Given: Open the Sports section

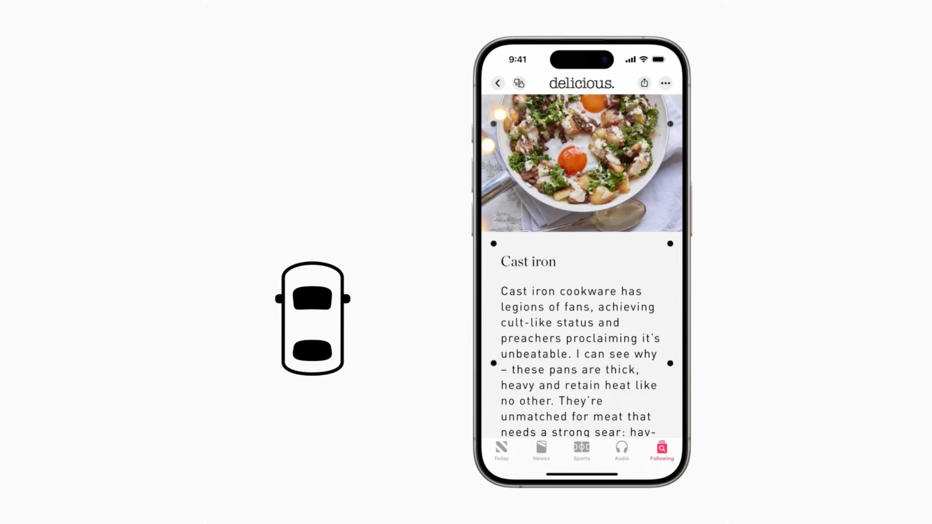Looking at the screenshot, I should coord(581,450).
